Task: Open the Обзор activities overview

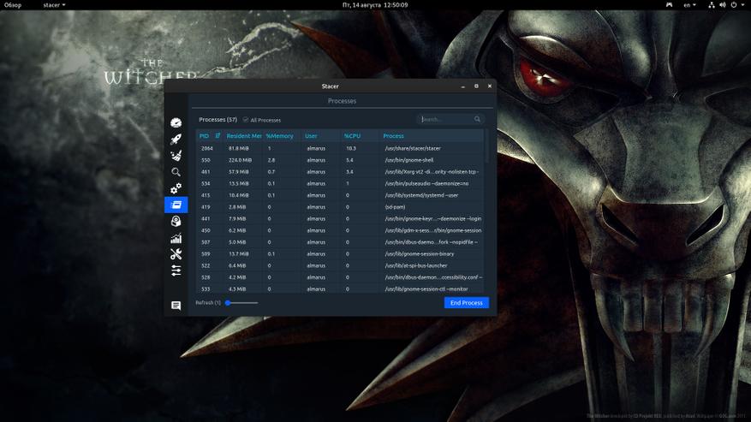Action: 13,5
